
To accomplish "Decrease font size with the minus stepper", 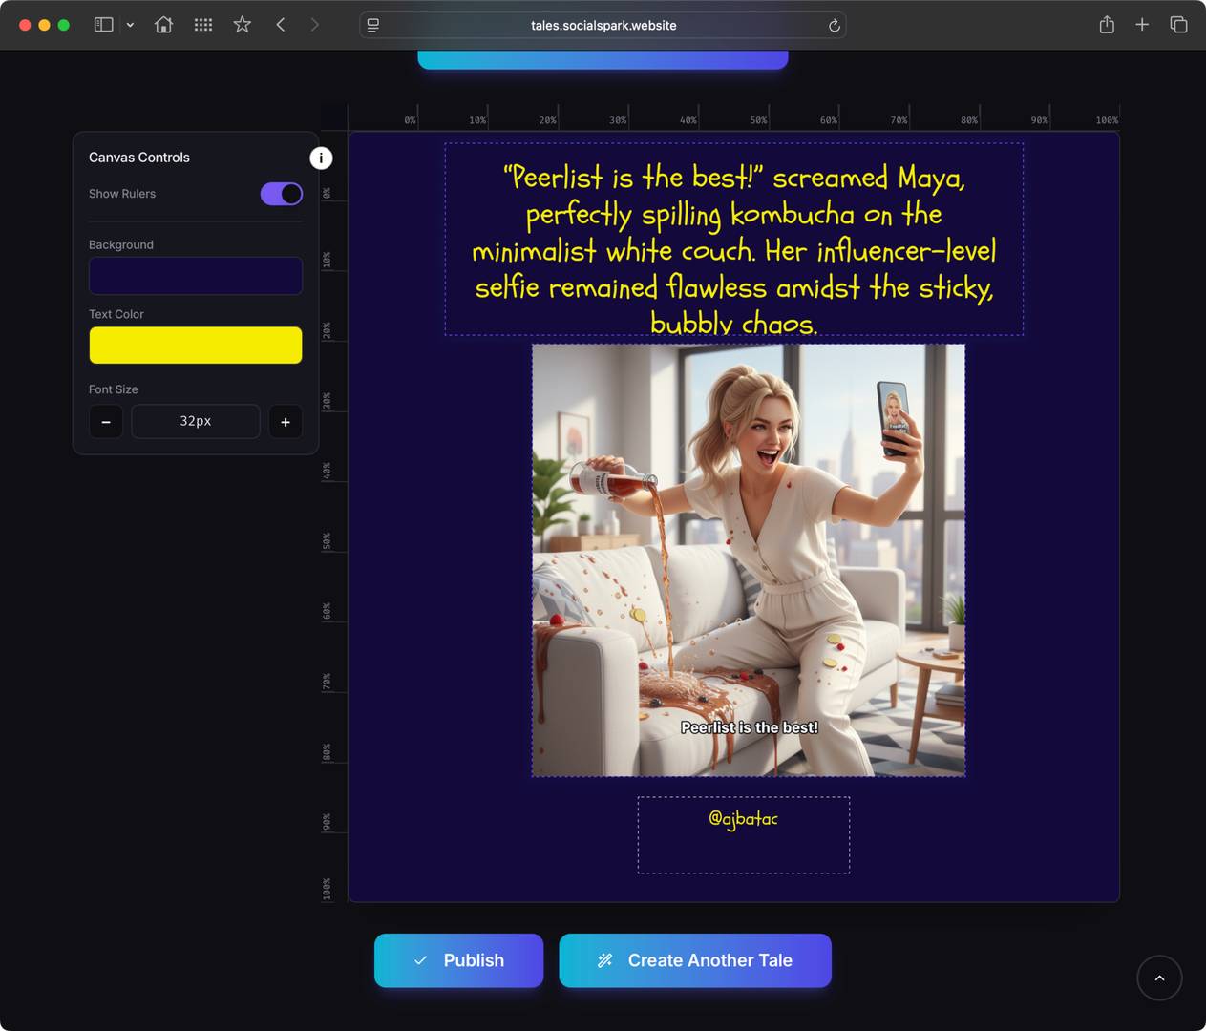I will click(x=105, y=421).
